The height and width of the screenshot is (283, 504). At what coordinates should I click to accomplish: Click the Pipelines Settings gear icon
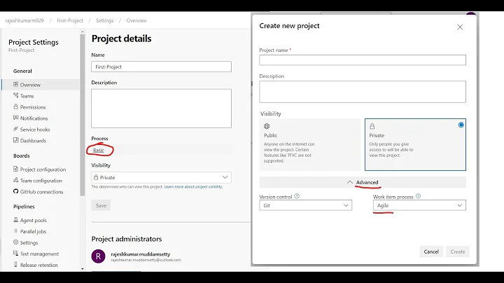click(x=15, y=242)
